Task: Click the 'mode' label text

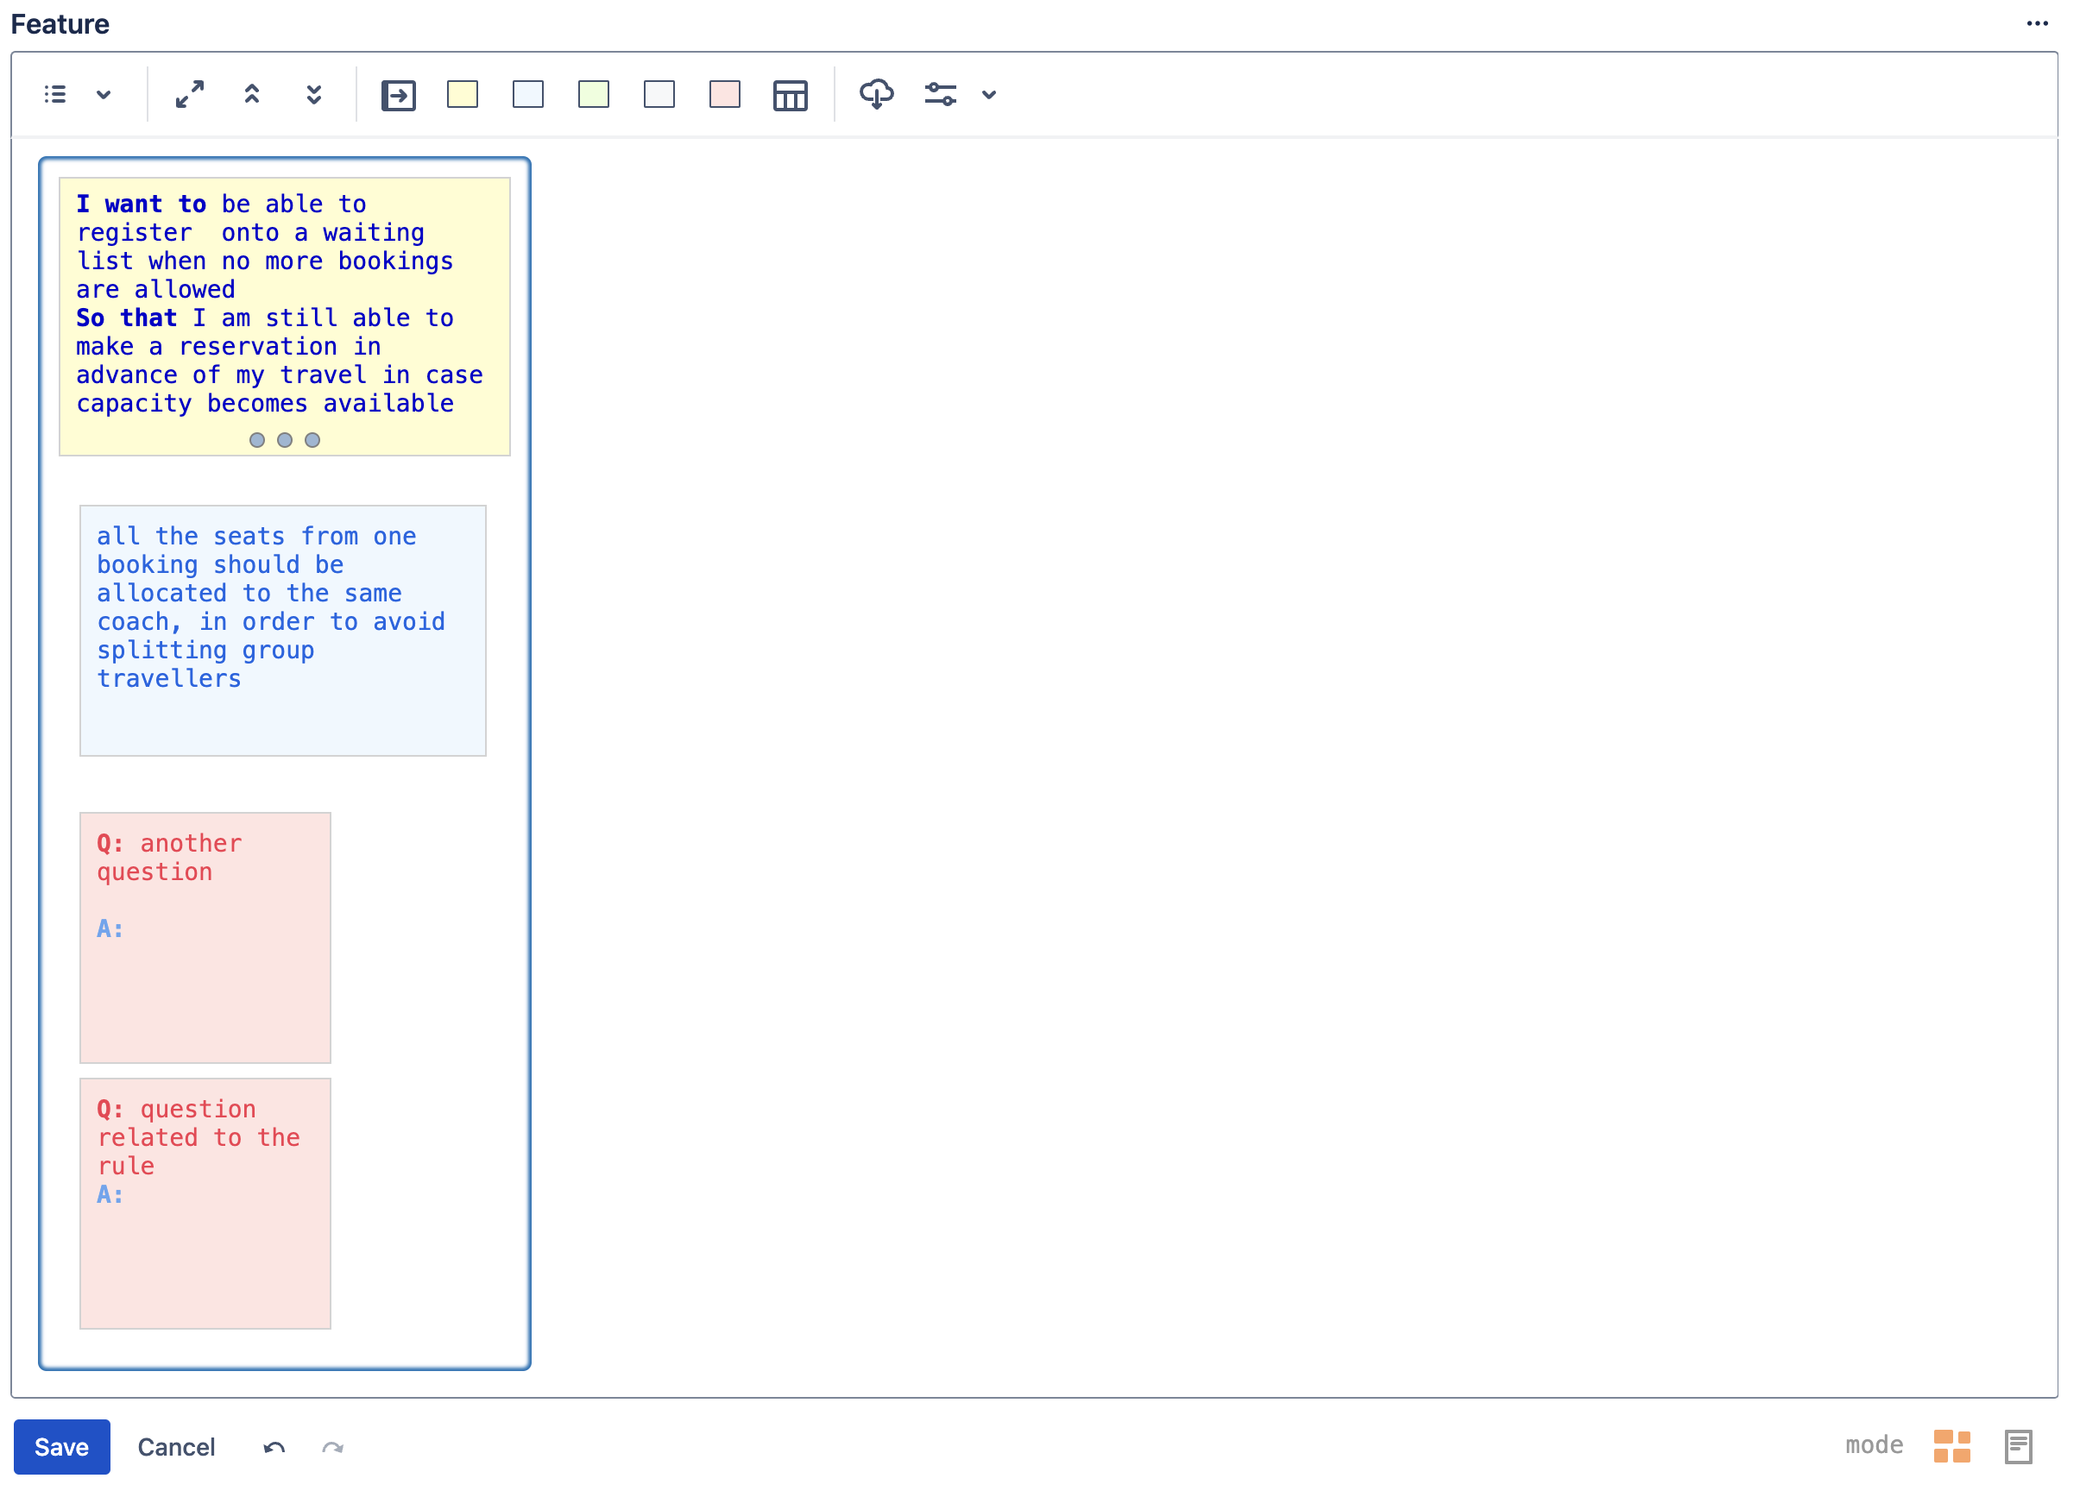Action: (x=1874, y=1445)
